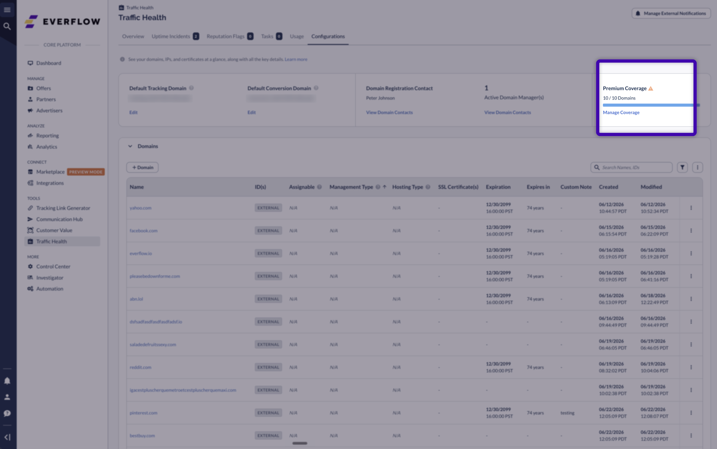This screenshot has width=717, height=449.
Task: Collapse the sidebar with arrow icon
Action: pyautogui.click(x=7, y=437)
